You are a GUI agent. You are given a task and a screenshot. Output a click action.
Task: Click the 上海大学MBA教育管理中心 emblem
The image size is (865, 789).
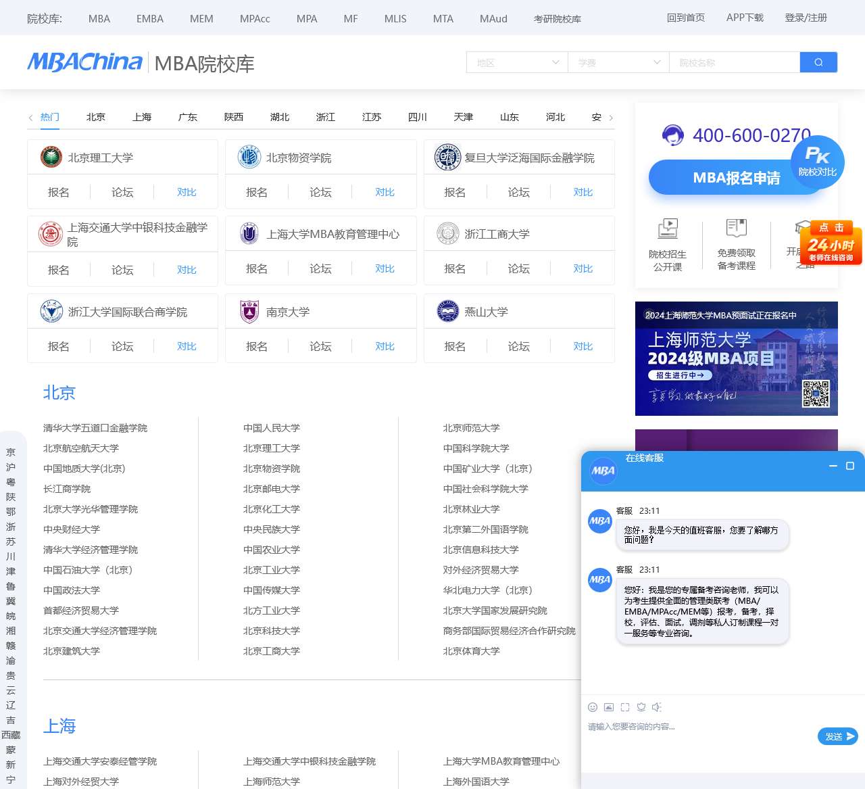point(249,234)
